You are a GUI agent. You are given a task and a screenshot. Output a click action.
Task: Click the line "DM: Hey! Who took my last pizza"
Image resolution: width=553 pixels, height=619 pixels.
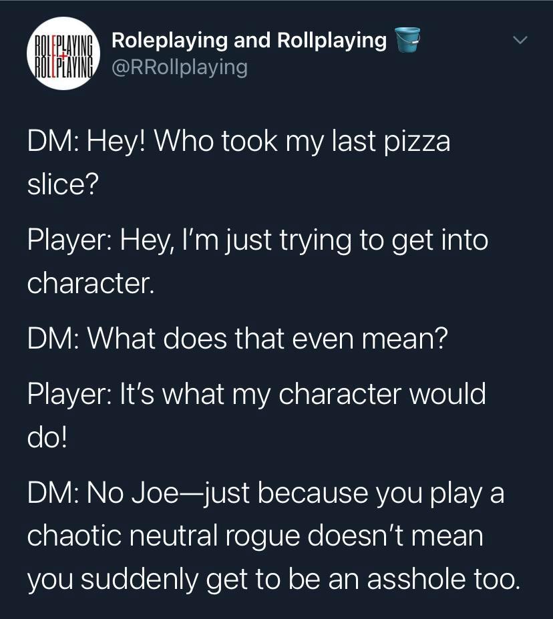[x=238, y=142]
